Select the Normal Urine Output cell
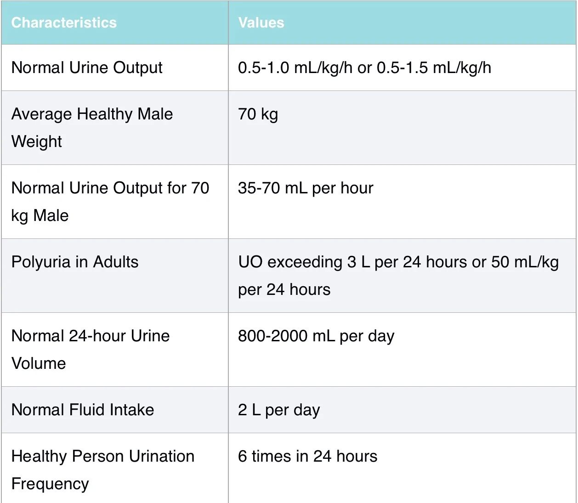 tap(115, 68)
